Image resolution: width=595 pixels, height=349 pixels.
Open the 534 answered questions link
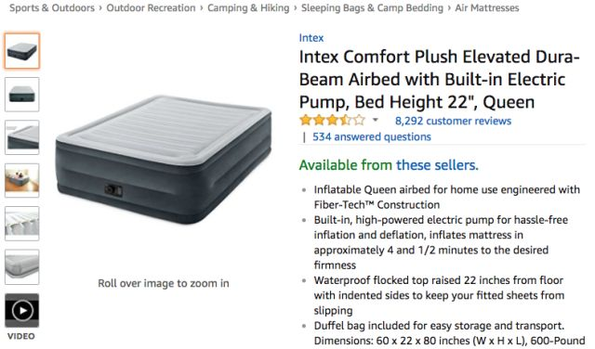[x=372, y=136]
